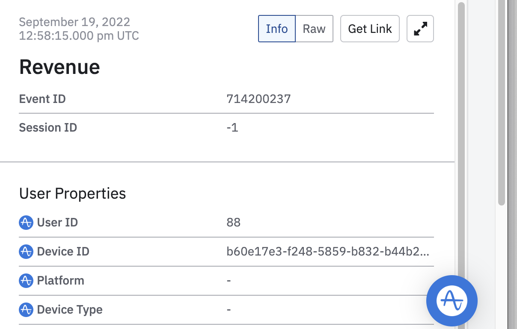
Task: Click the User ID value 88
Action: [x=234, y=223]
